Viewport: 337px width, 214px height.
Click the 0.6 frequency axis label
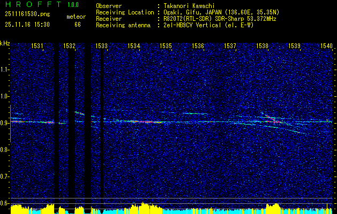point(4,203)
